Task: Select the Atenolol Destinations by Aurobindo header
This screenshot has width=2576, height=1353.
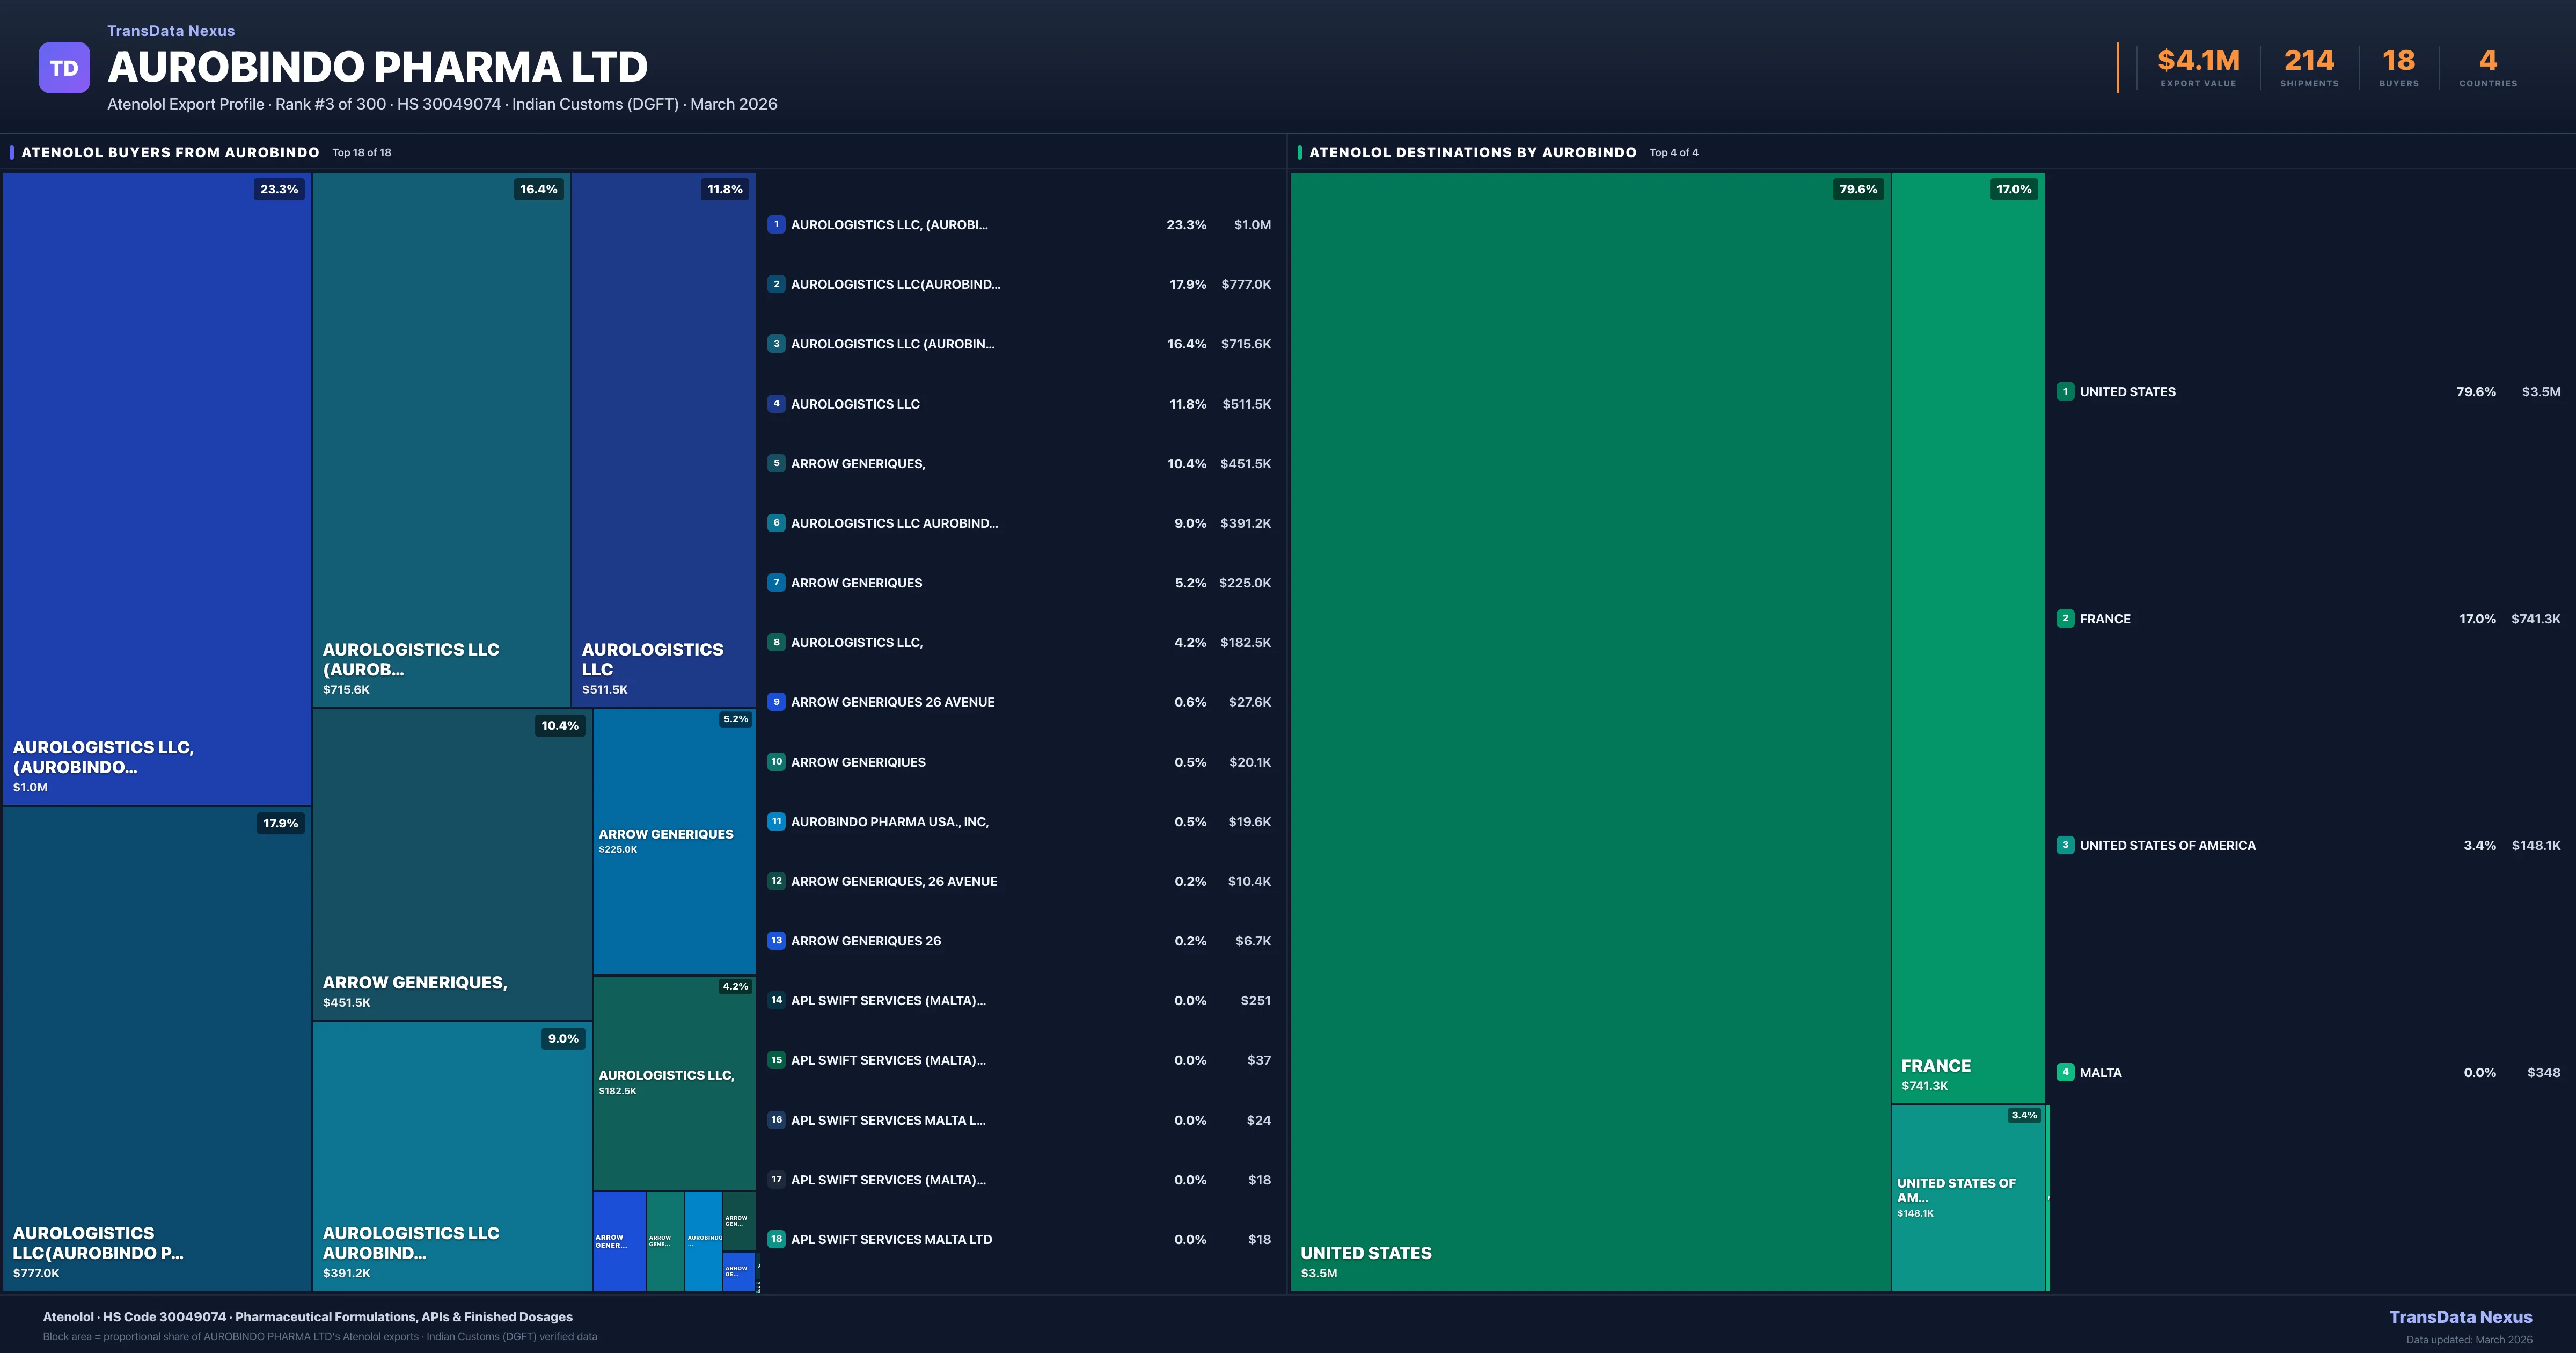Action: (1472, 152)
